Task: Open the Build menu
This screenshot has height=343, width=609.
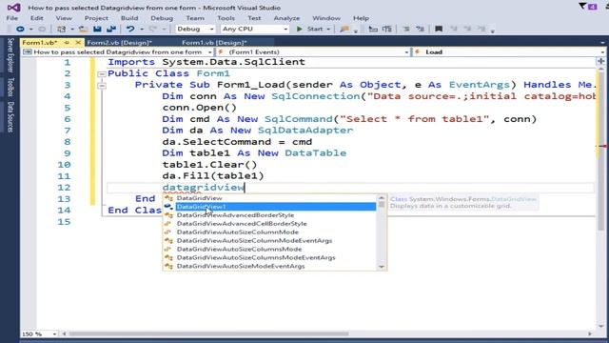Action: (x=129, y=18)
